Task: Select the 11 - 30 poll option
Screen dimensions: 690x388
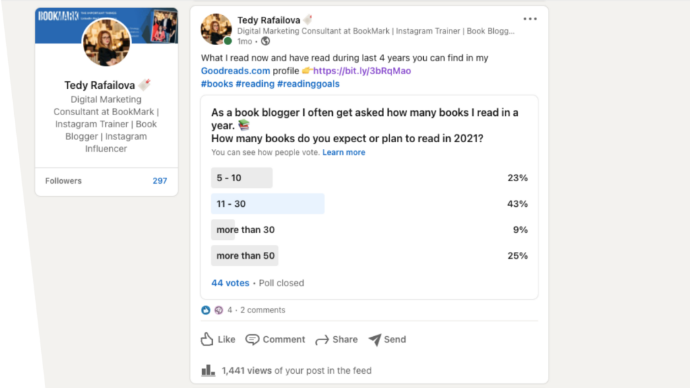Action: pyautogui.click(x=369, y=203)
